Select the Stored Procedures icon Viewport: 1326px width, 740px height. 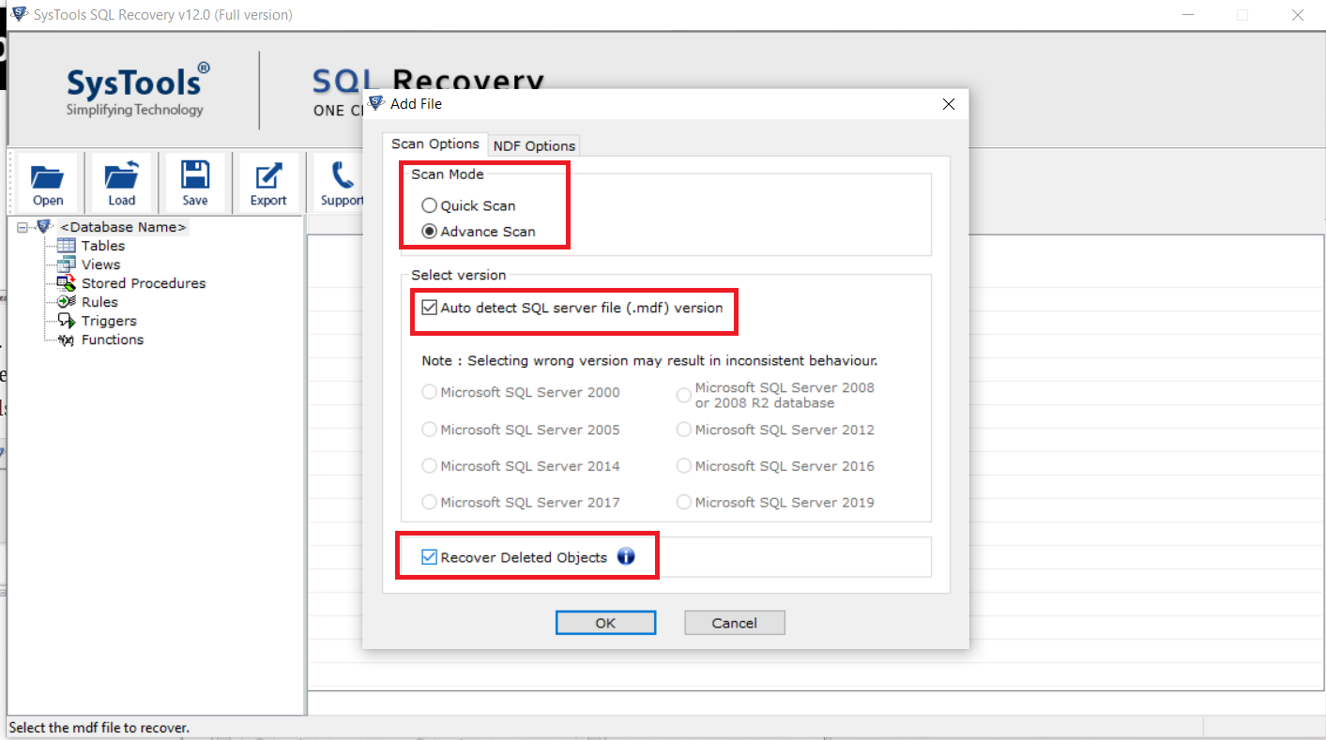click(66, 282)
